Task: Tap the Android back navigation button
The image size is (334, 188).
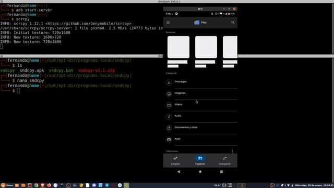Action: (x=178, y=172)
